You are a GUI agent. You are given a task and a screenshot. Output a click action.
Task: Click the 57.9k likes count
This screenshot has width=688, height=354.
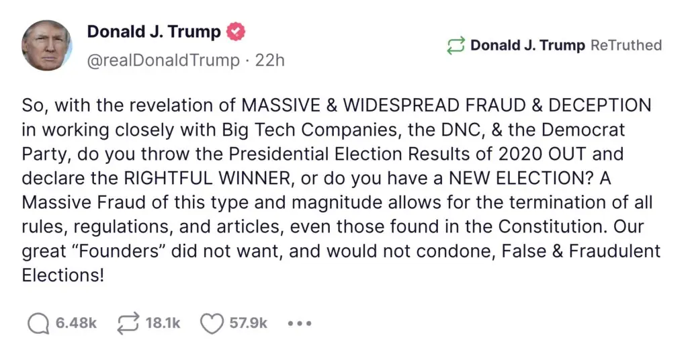click(x=249, y=323)
